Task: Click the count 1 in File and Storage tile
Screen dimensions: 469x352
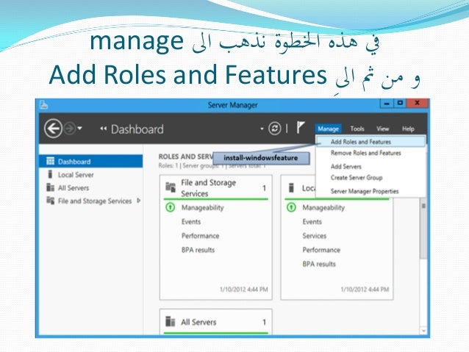Action: point(264,188)
